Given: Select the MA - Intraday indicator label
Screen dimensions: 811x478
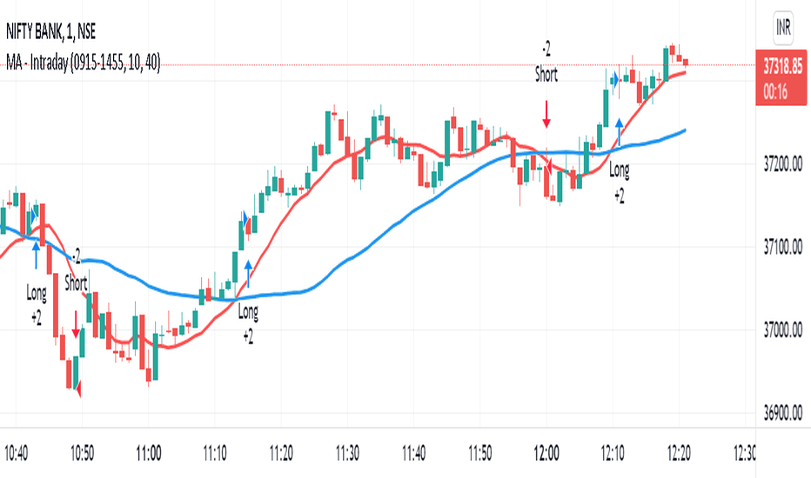Looking at the screenshot, I should pyautogui.click(x=84, y=63).
